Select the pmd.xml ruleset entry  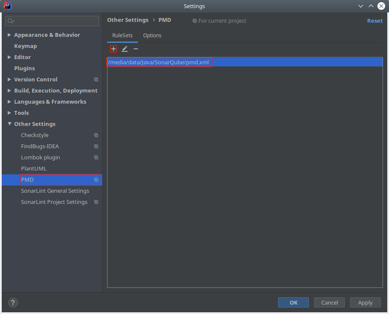(245, 62)
